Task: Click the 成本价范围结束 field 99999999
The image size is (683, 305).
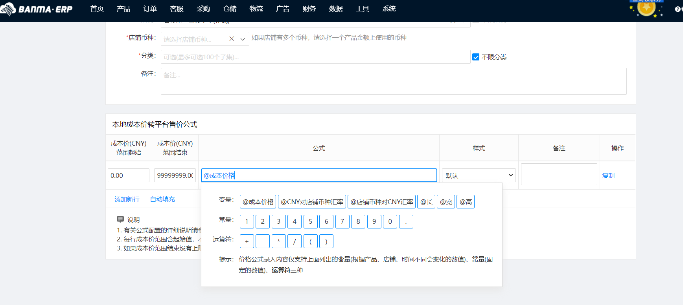Action: pyautogui.click(x=175, y=175)
